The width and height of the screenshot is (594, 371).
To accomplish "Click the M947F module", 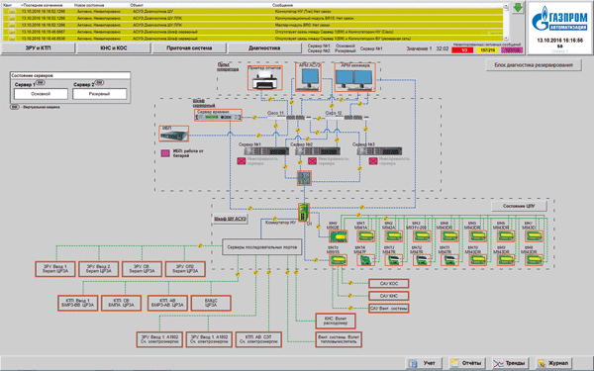I will (x=365, y=260).
